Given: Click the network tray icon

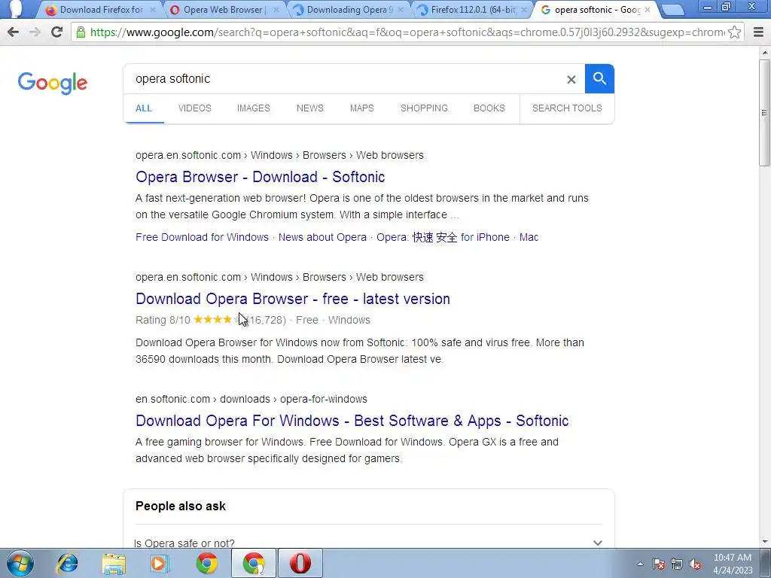Looking at the screenshot, I should click(x=677, y=564).
